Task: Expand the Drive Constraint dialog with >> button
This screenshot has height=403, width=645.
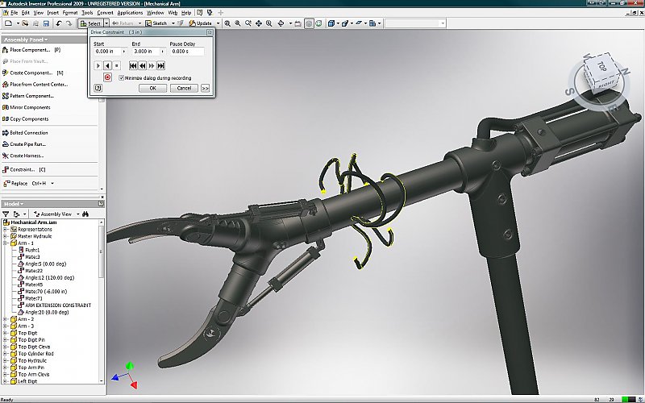Action: point(205,88)
